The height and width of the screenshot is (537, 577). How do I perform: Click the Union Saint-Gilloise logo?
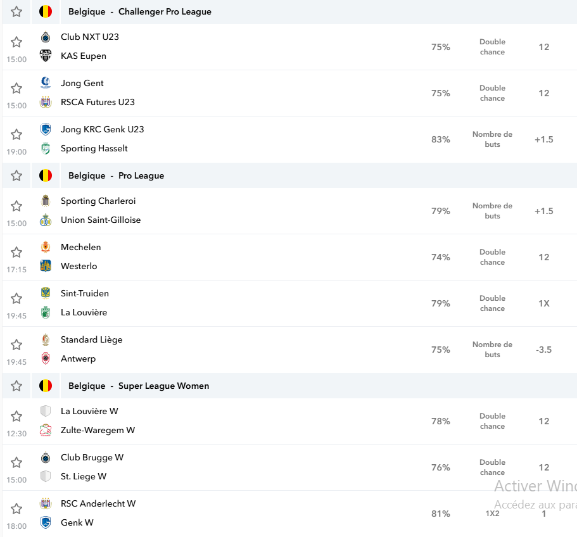[46, 220]
